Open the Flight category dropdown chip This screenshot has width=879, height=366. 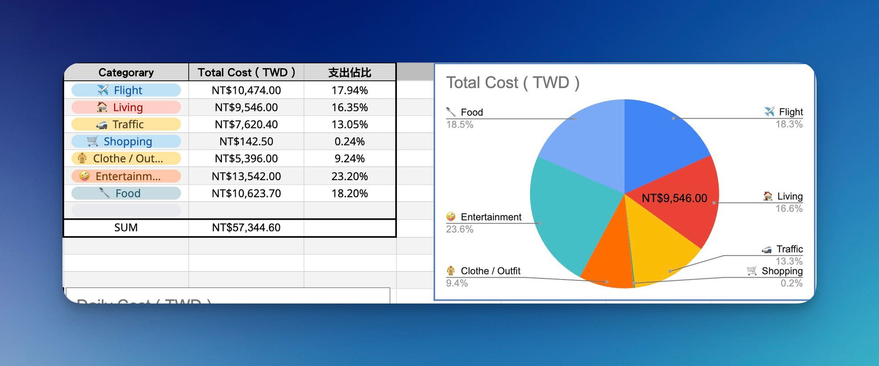click(126, 90)
